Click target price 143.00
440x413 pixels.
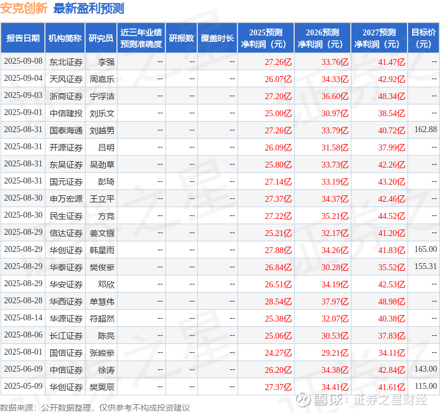(x=426, y=369)
